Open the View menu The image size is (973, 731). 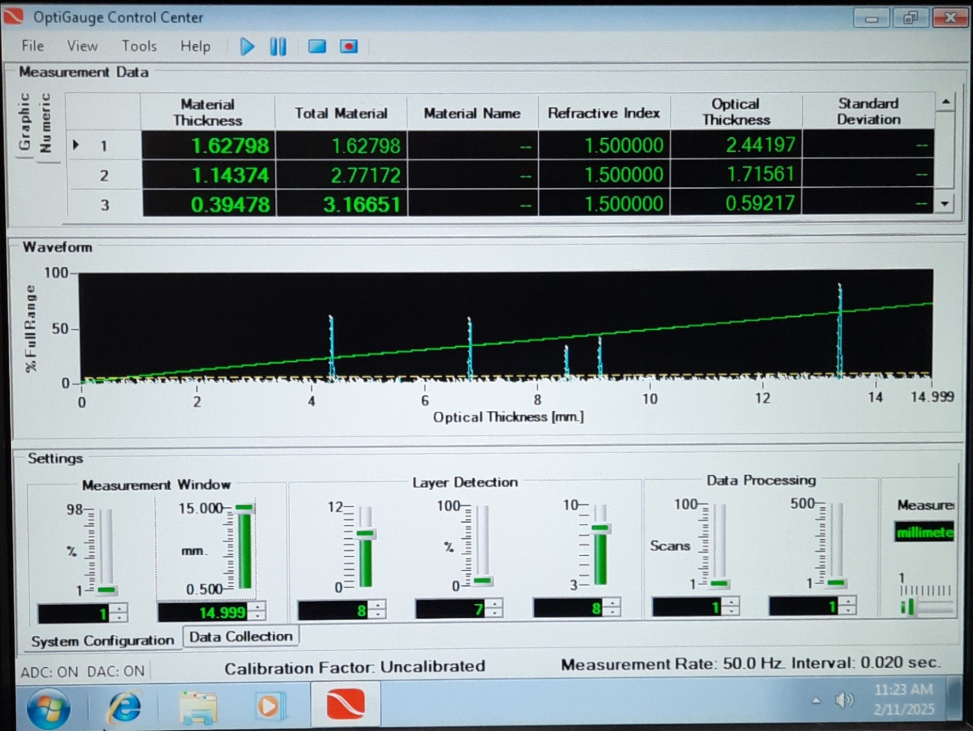click(82, 46)
